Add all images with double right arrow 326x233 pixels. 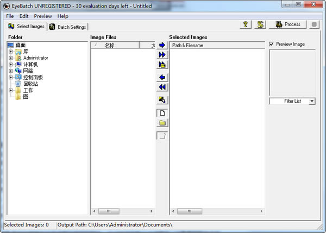click(x=162, y=55)
